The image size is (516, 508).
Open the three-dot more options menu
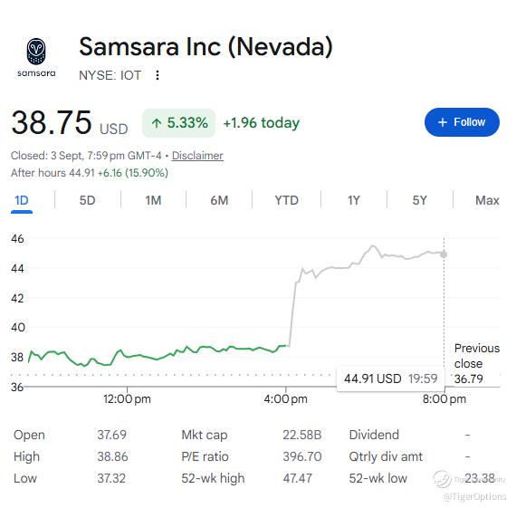pos(158,75)
